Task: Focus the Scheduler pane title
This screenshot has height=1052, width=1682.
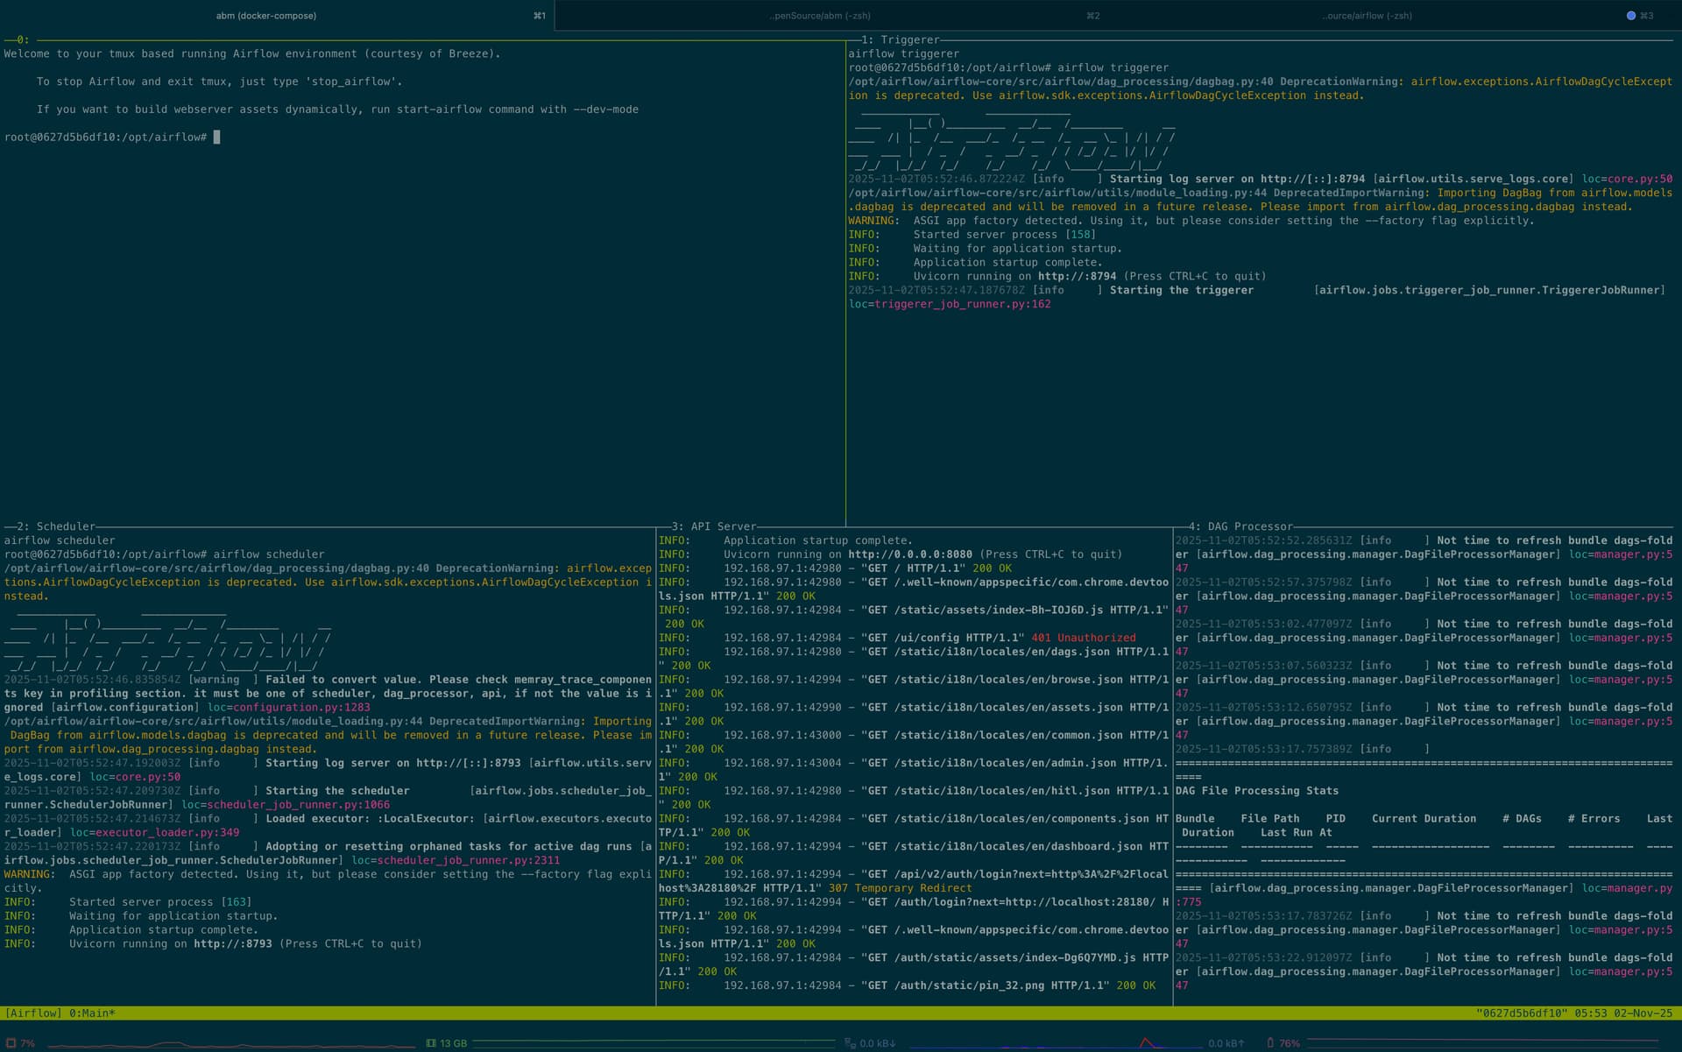Action: [x=56, y=526]
